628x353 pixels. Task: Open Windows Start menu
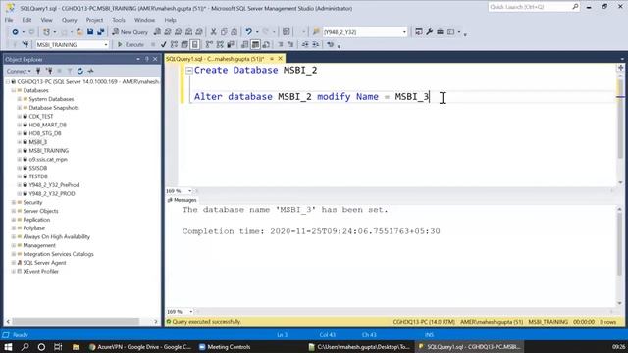pyautogui.click(x=8, y=346)
